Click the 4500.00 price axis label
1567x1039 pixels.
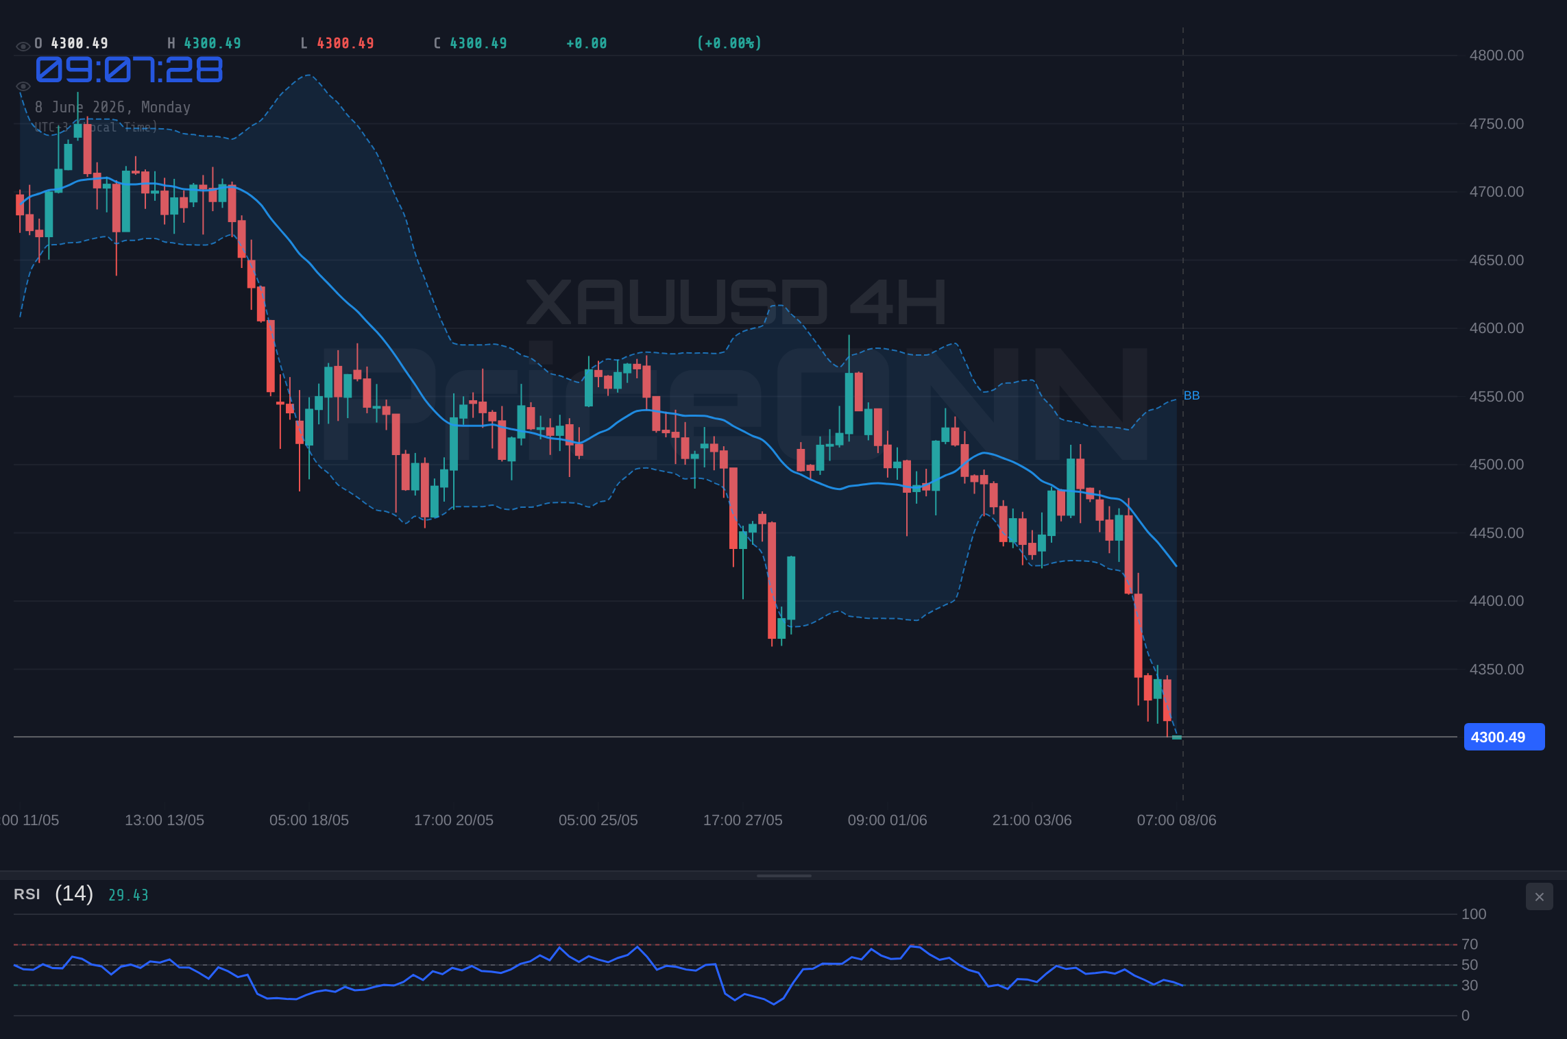tap(1496, 465)
